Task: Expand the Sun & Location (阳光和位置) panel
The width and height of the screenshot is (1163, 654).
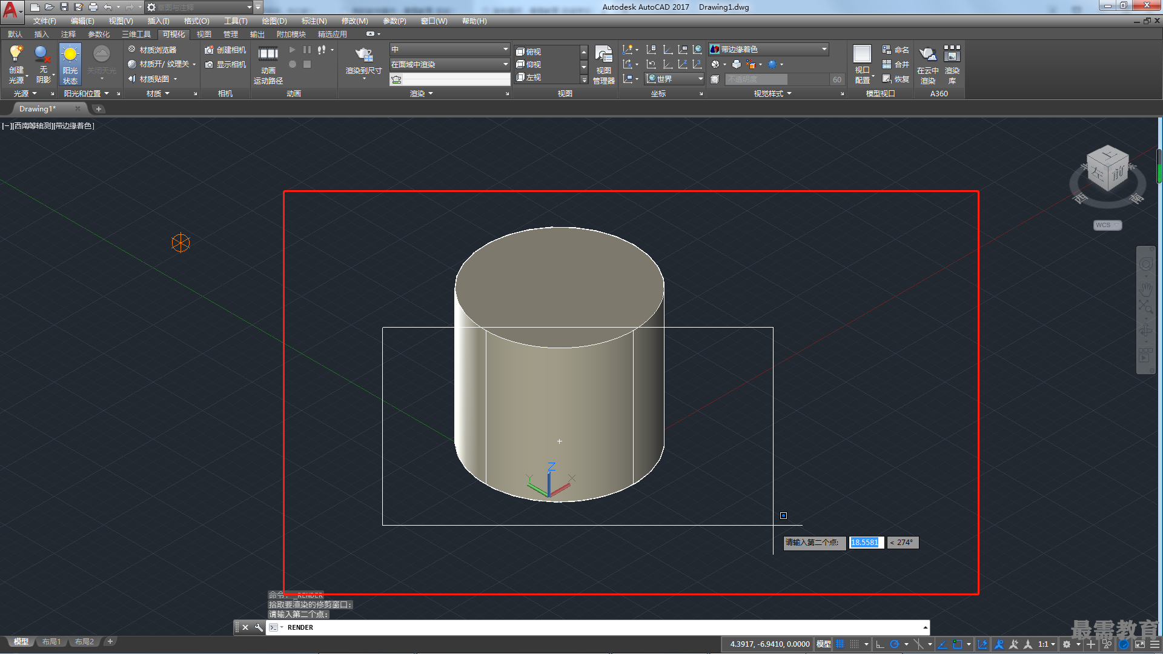Action: (87, 93)
